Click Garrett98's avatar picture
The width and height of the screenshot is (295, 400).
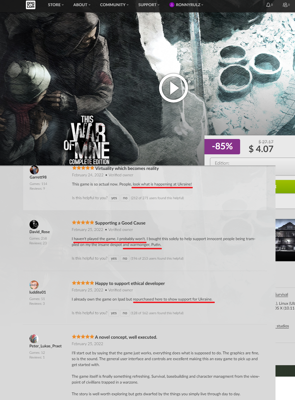tap(34, 170)
